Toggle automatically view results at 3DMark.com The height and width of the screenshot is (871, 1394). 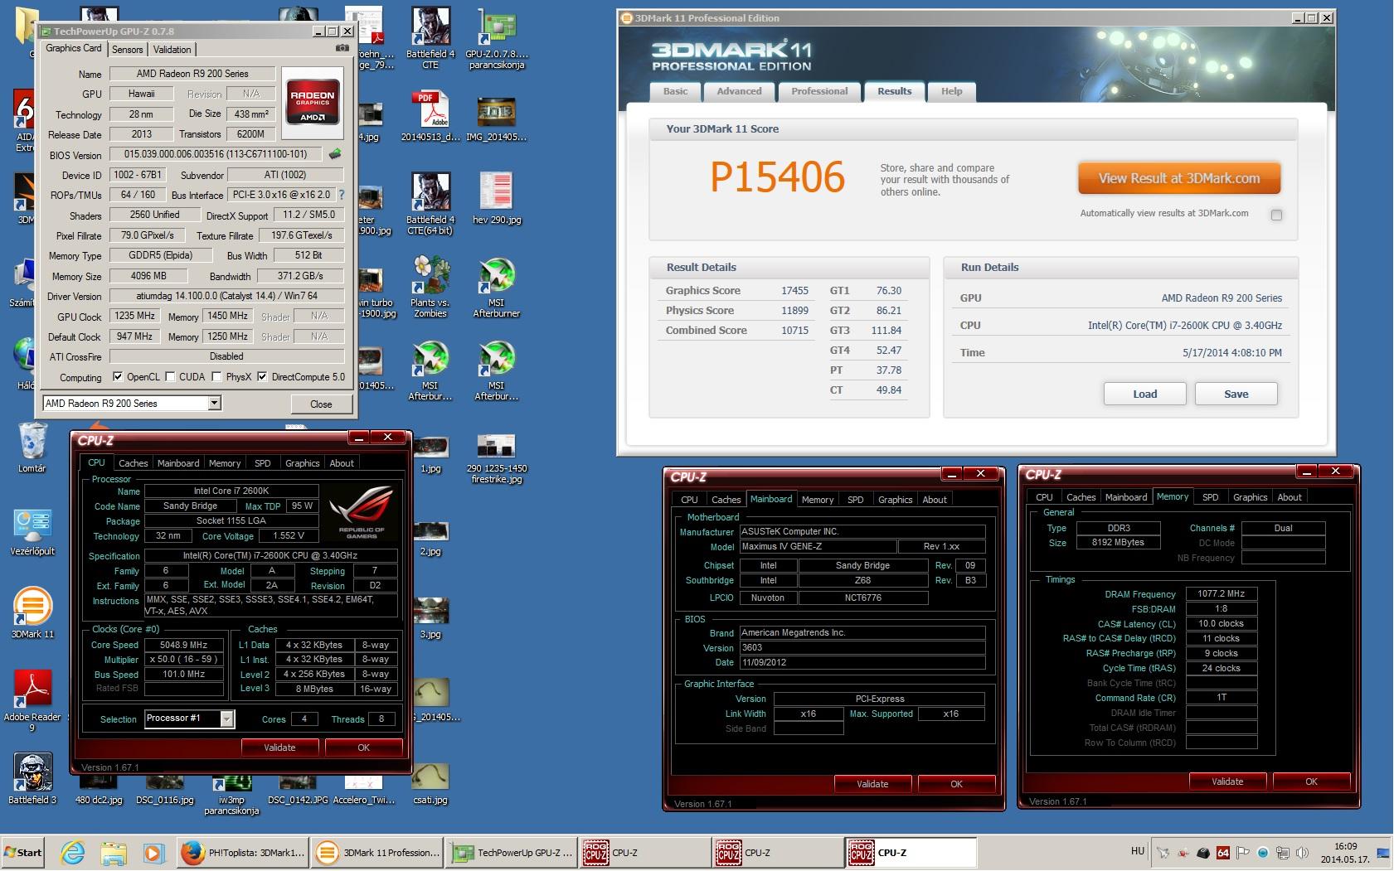pyautogui.click(x=1276, y=215)
